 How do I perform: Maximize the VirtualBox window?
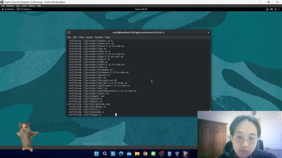point(268,2)
